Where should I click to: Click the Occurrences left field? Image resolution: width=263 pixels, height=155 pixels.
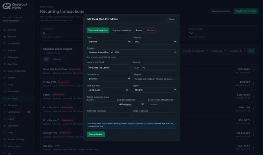(x=162, y=104)
